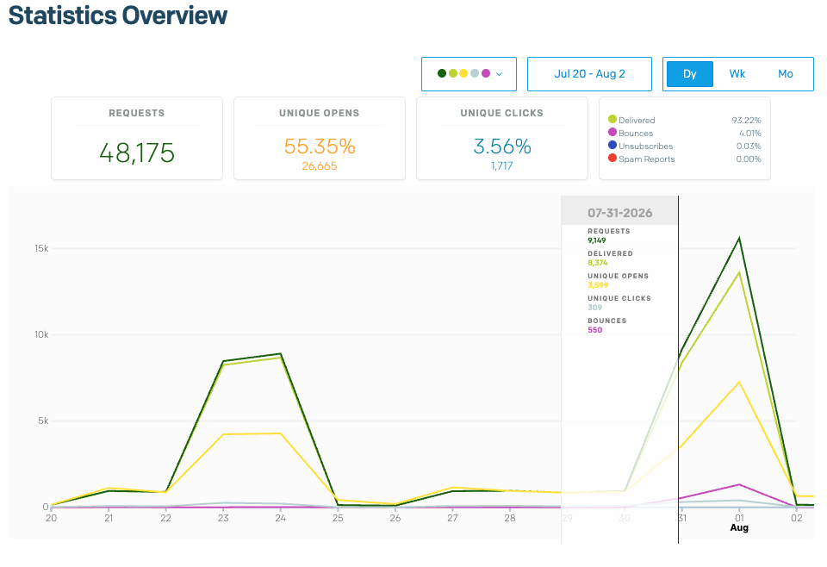Click the x-axis date label 26
The image size is (827, 567).
coord(395,518)
